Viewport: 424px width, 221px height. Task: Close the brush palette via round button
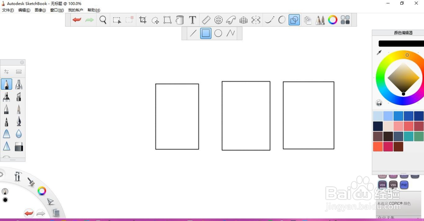point(22,62)
